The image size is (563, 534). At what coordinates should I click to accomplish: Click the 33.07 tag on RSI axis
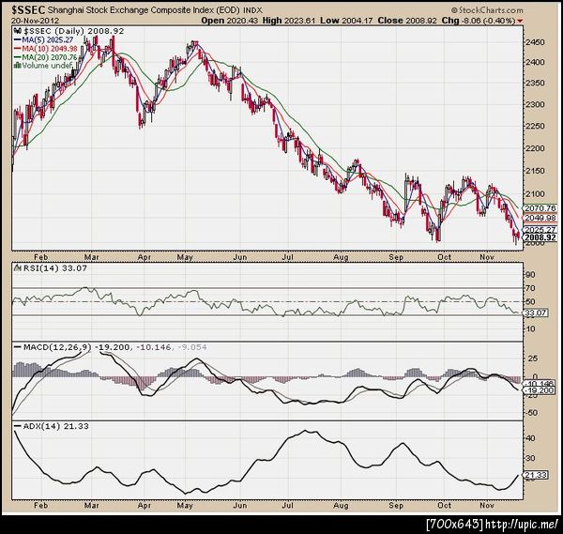(536, 313)
